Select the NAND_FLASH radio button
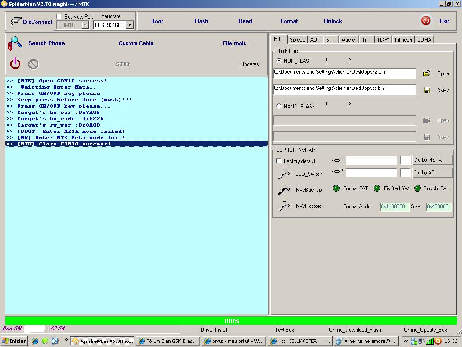The image size is (462, 347). pyautogui.click(x=278, y=106)
